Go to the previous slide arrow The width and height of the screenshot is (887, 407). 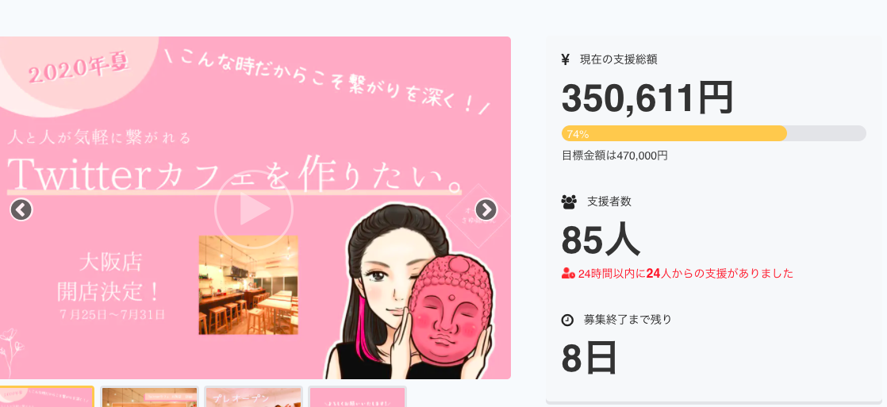pos(21,209)
